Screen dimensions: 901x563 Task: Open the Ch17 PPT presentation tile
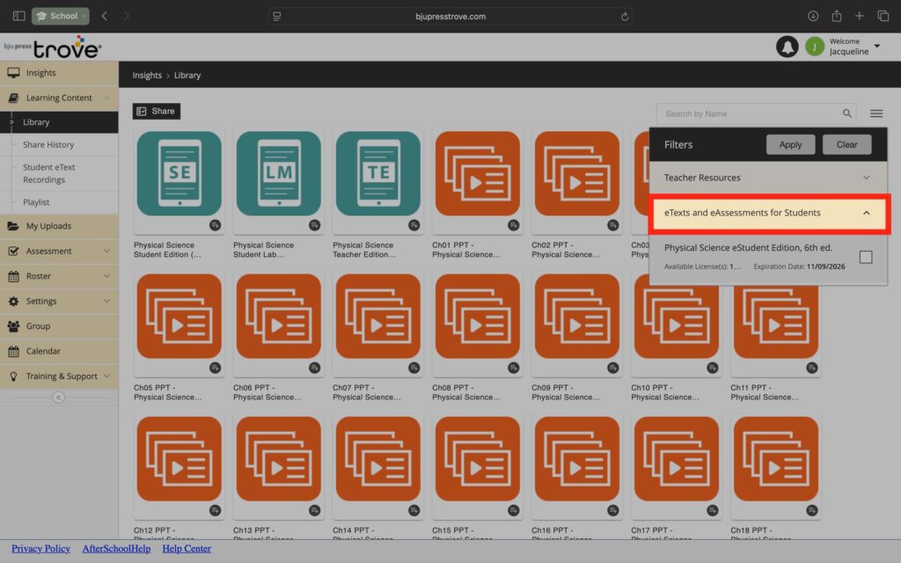(x=677, y=458)
